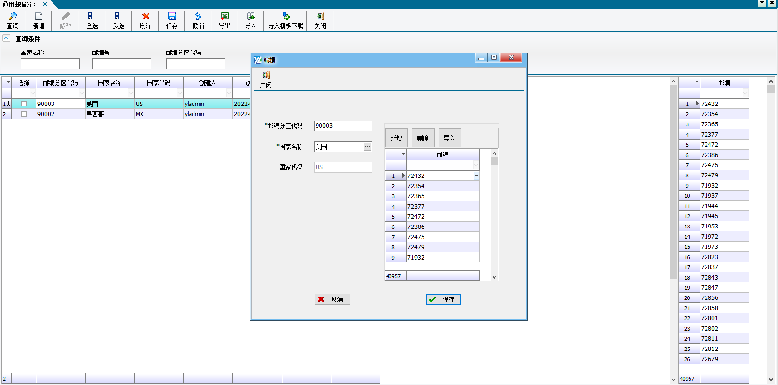Open the main grid's top-left selector dropdown

coord(8,82)
